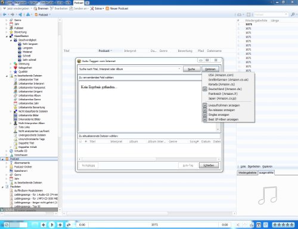Collapse the Playlisten tree node

coord(2,187)
